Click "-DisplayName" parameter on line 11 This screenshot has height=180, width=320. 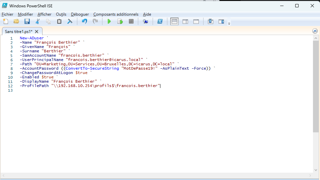pyautogui.click(x=34, y=81)
